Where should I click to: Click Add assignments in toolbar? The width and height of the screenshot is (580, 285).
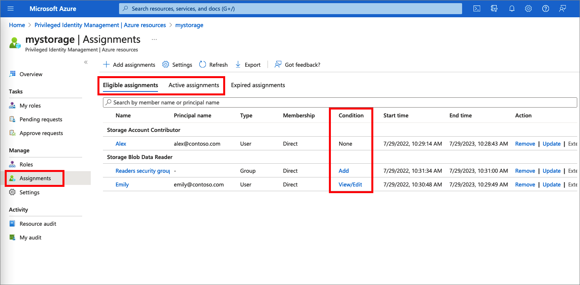coord(129,65)
